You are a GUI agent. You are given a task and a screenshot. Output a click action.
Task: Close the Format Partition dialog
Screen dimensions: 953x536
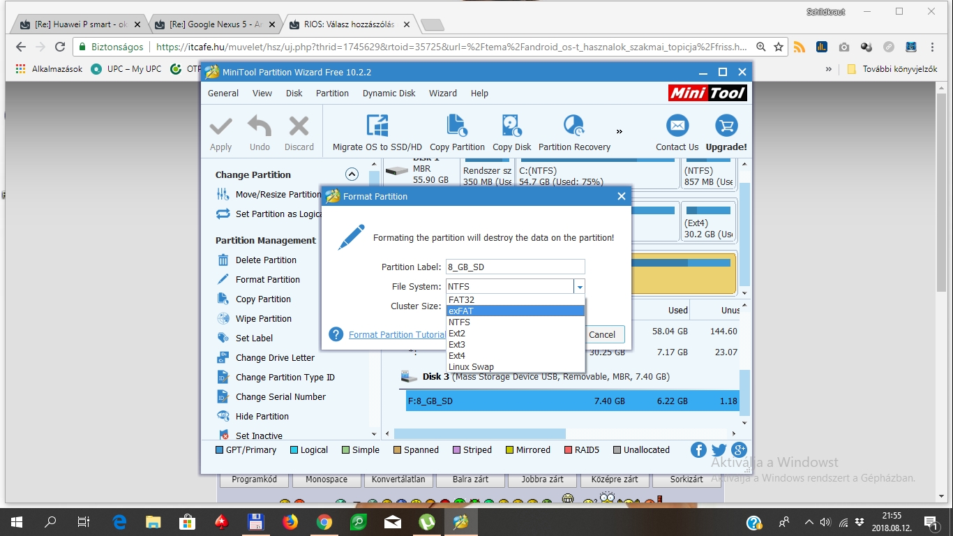pyautogui.click(x=622, y=196)
